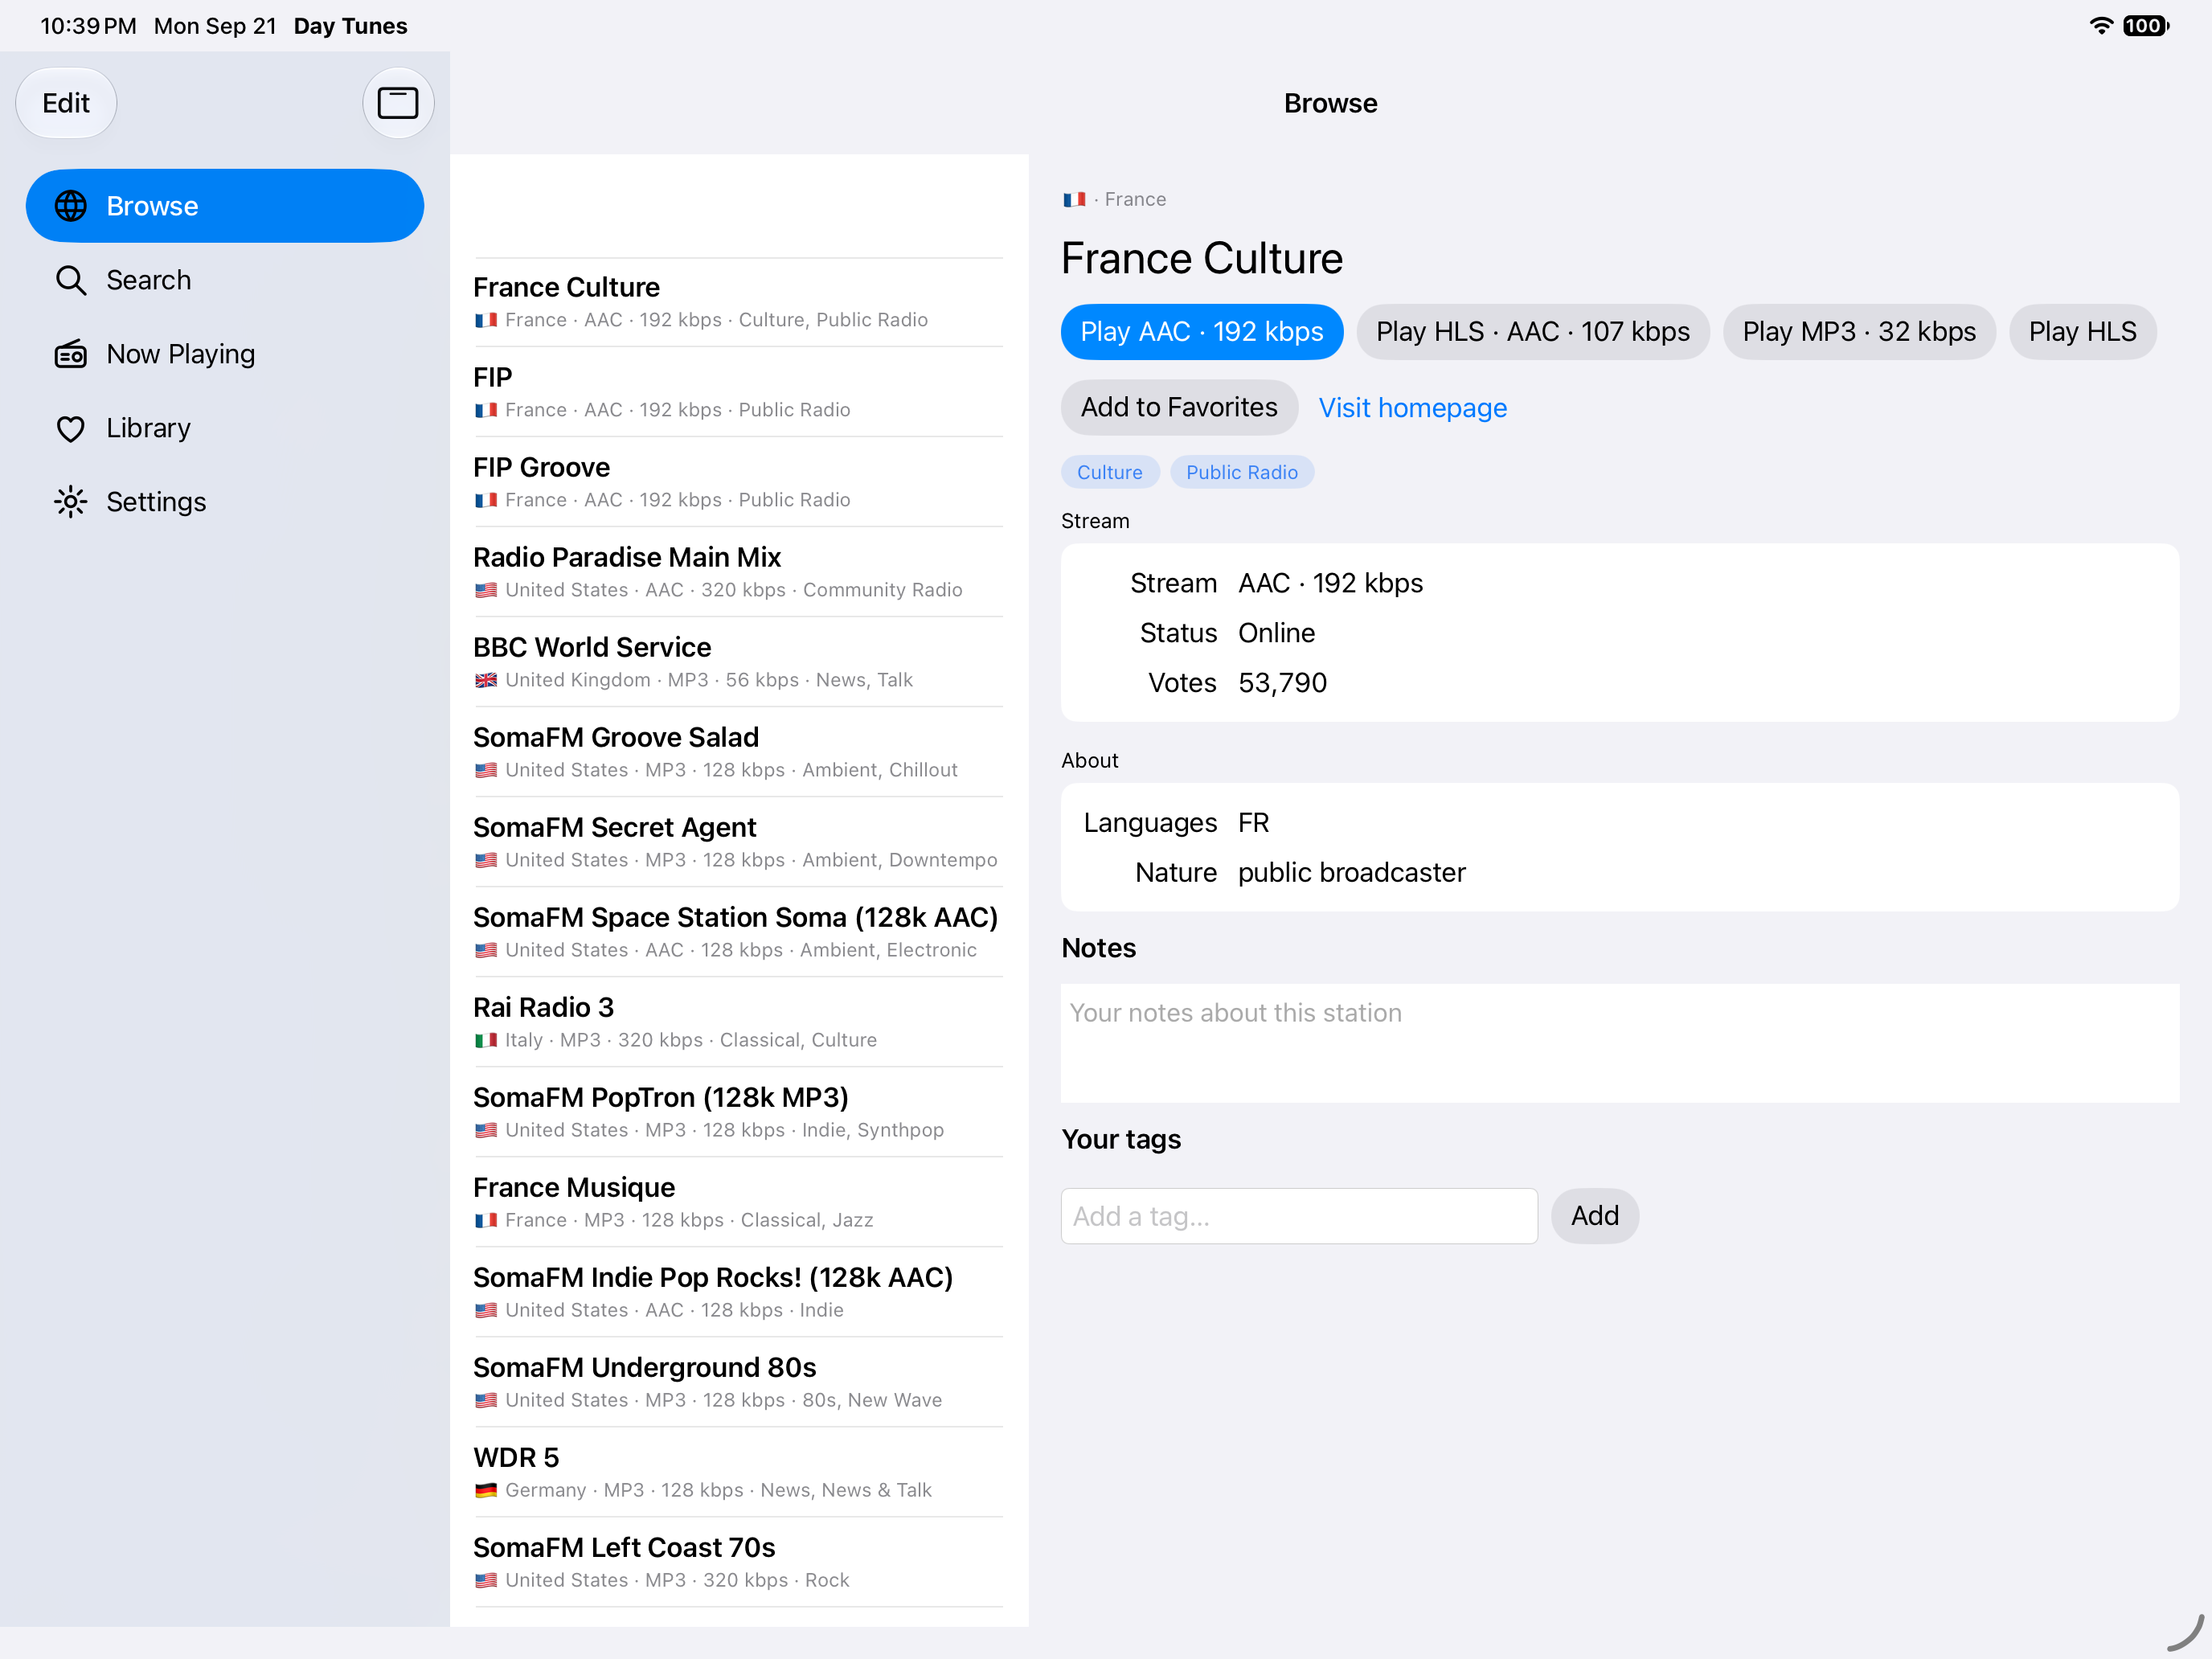Select Rai Radio 3 station

coord(738,1022)
